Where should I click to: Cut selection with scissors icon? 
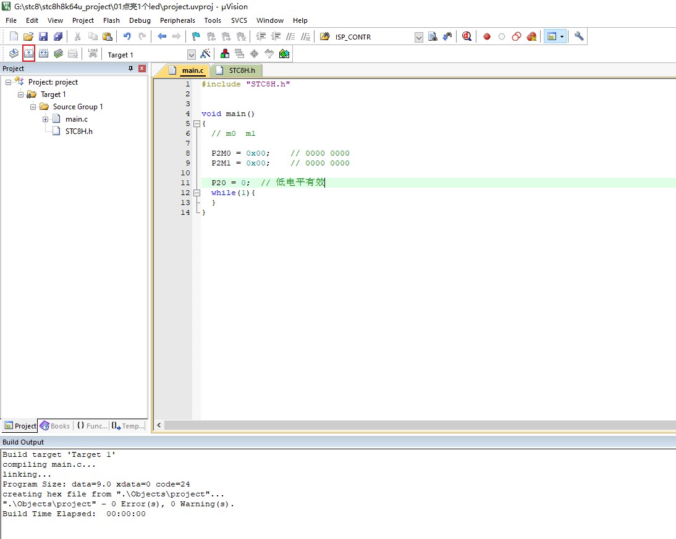[x=78, y=36]
